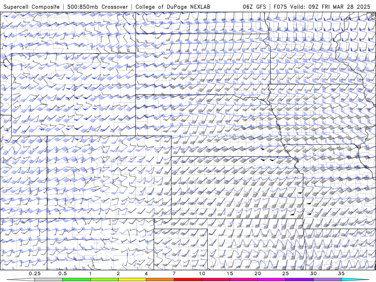Click the legend value 35

click(341, 274)
